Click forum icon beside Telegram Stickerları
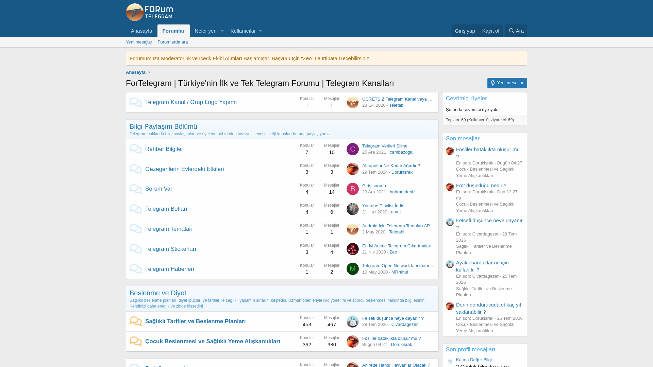Image resolution: width=653 pixels, height=367 pixels. pyautogui.click(x=136, y=249)
